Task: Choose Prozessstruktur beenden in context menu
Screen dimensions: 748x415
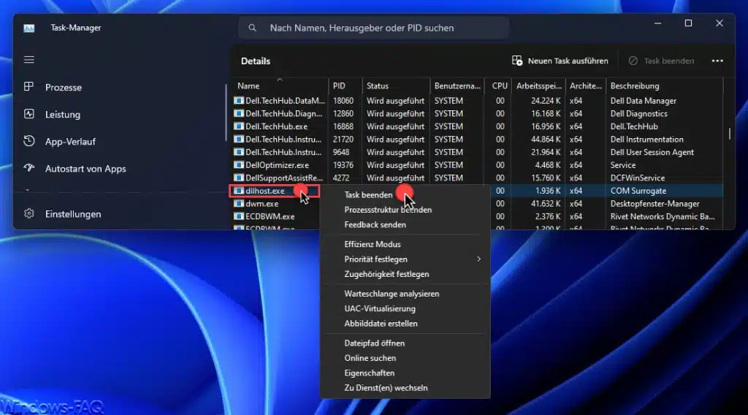Action: [388, 210]
